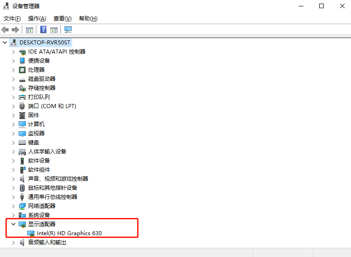
Task: Expand the 磁盘驱动器 node
Action: click(x=14, y=79)
